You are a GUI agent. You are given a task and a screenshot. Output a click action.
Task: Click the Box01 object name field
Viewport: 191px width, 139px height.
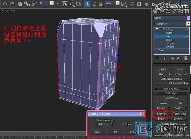(x=169, y=18)
